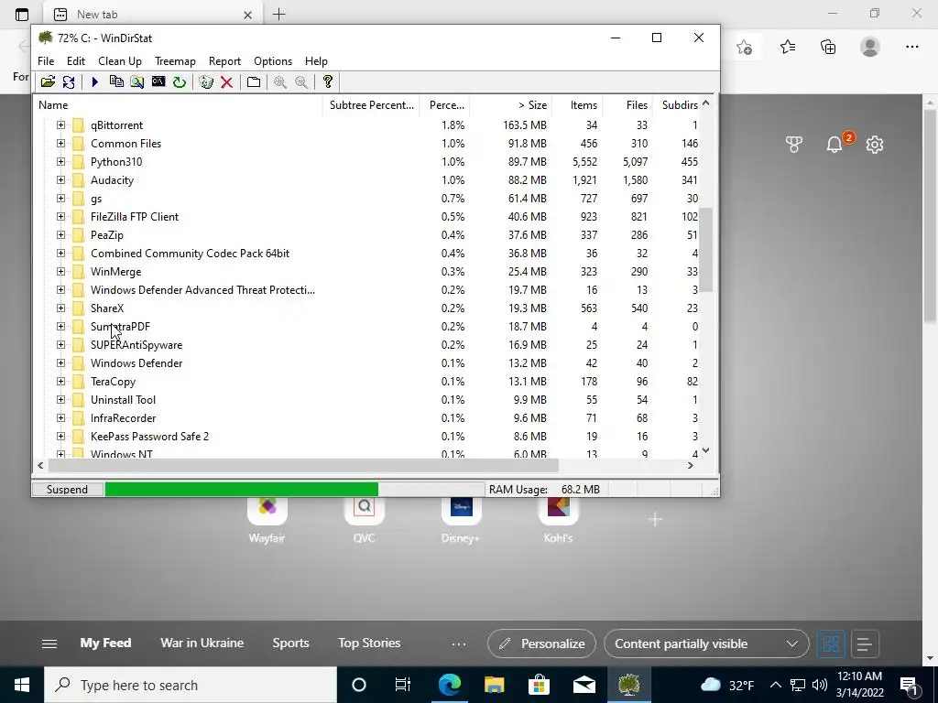Click the red X permanent delete icon
Viewport: 938px width, 703px height.
227,81
